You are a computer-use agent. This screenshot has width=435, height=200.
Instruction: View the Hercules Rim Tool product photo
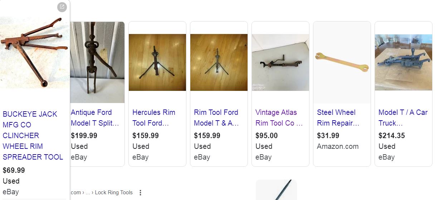click(x=157, y=62)
